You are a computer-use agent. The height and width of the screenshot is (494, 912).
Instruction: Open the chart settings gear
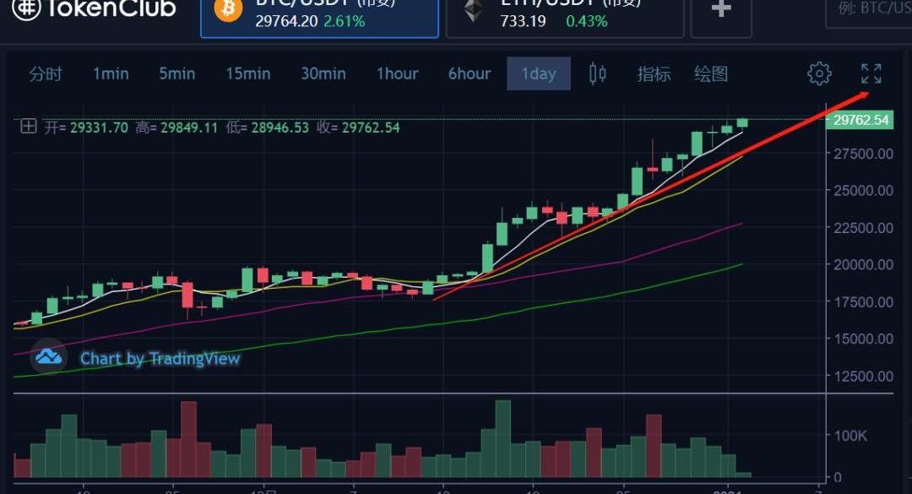click(x=819, y=73)
